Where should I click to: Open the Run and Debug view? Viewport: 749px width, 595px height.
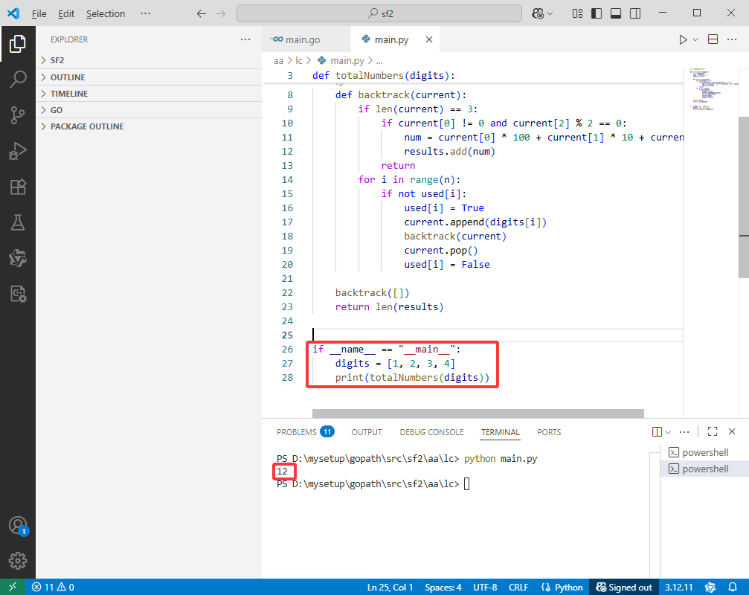pos(18,151)
